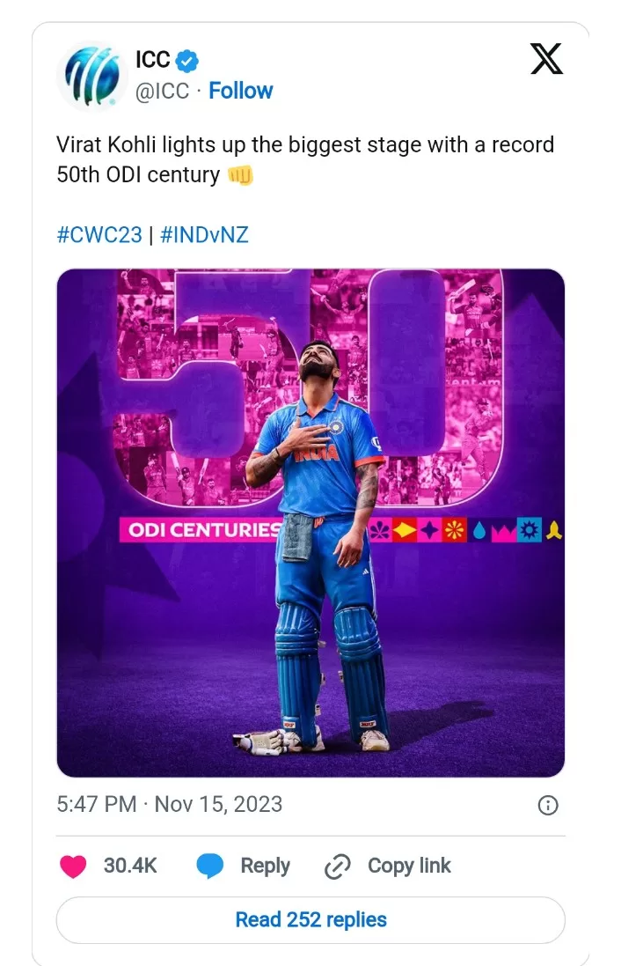Click the blue reply speech bubble icon

[209, 866]
